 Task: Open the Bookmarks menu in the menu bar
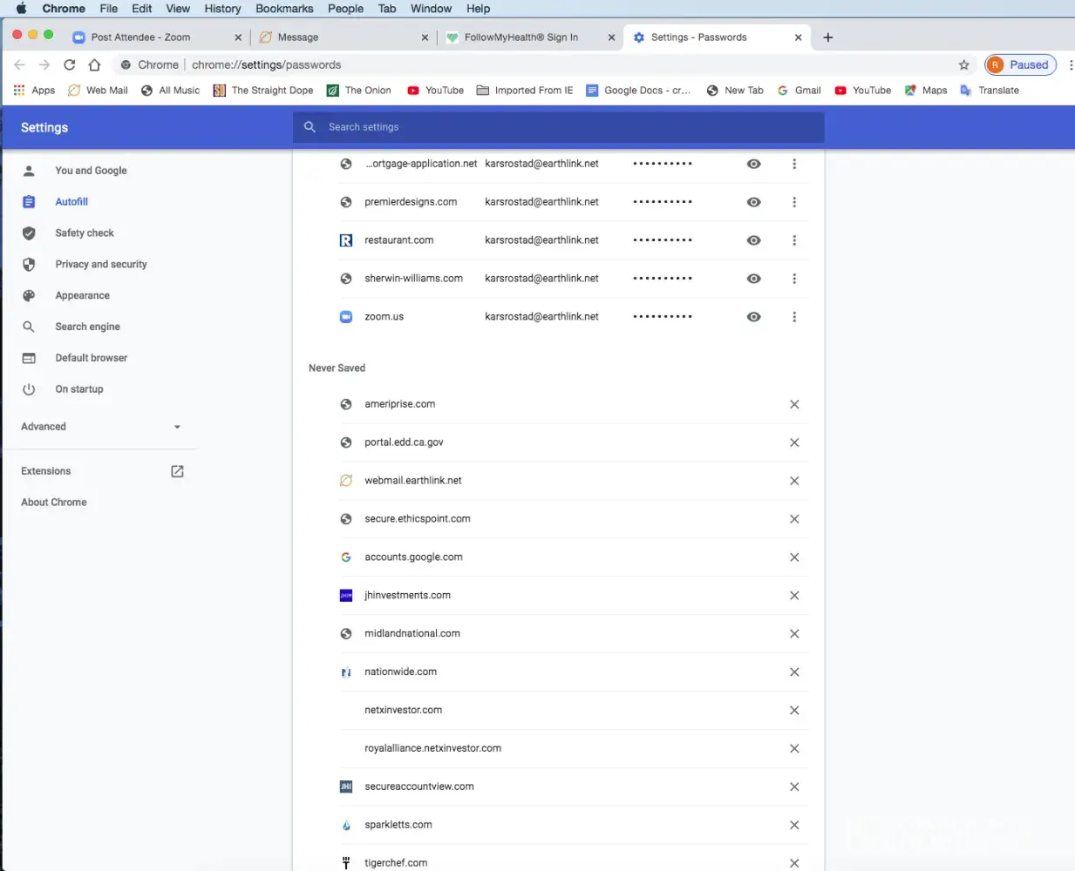[x=283, y=9]
